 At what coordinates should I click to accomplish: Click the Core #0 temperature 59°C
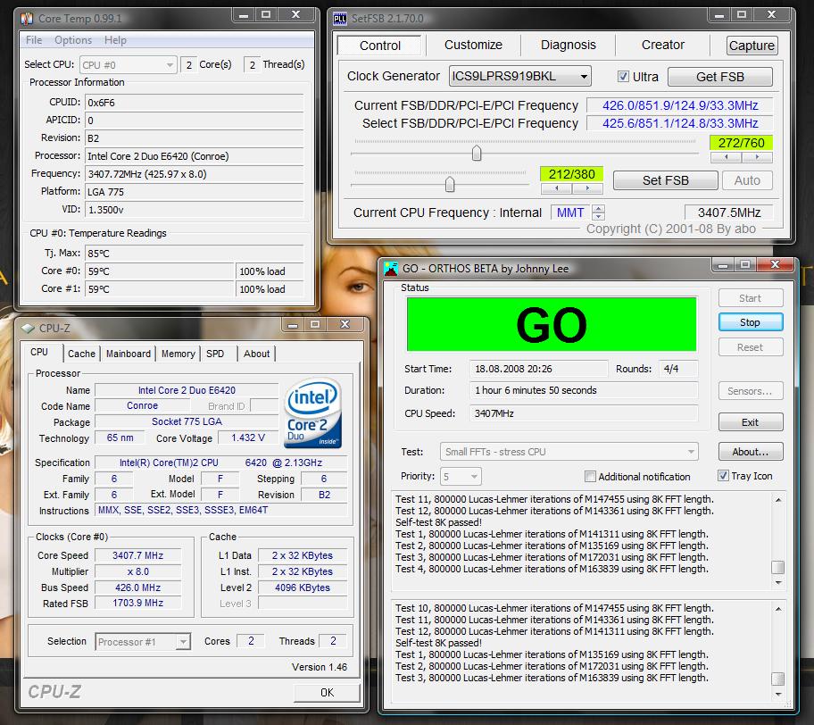[160, 271]
